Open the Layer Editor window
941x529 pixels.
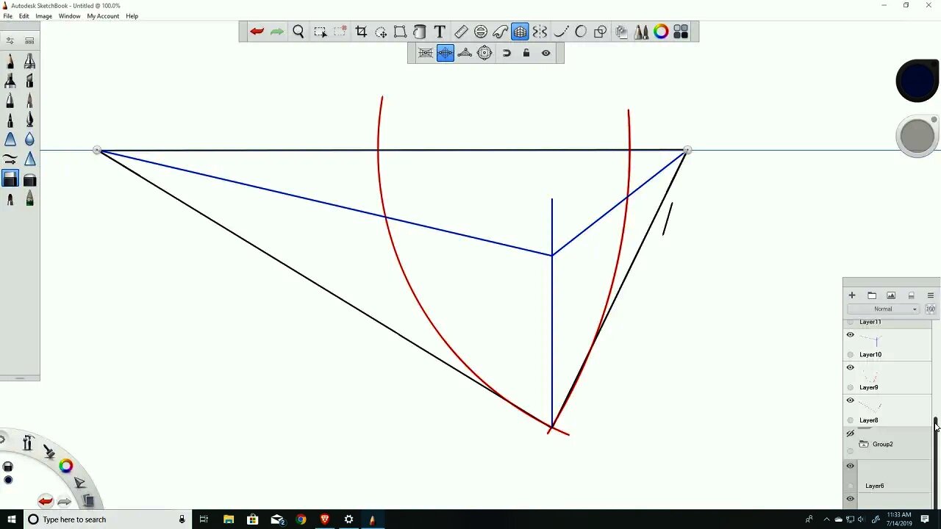pos(621,32)
